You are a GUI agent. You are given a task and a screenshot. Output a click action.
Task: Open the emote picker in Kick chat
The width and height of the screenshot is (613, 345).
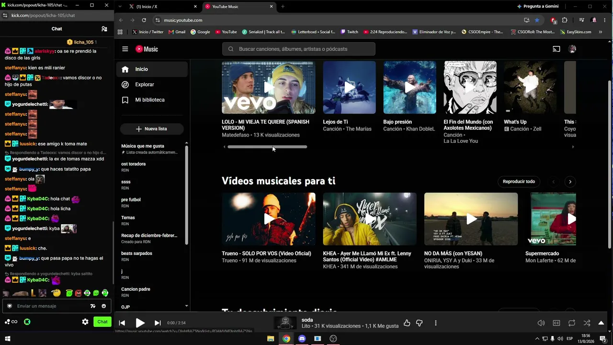103,306
